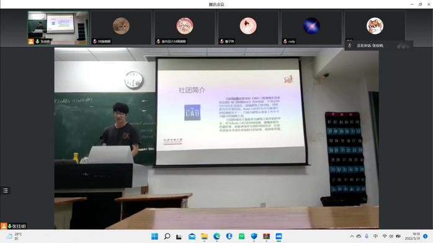
Task: Toggle the muted mic icon on rudy's tile
Action: [x=285, y=41]
